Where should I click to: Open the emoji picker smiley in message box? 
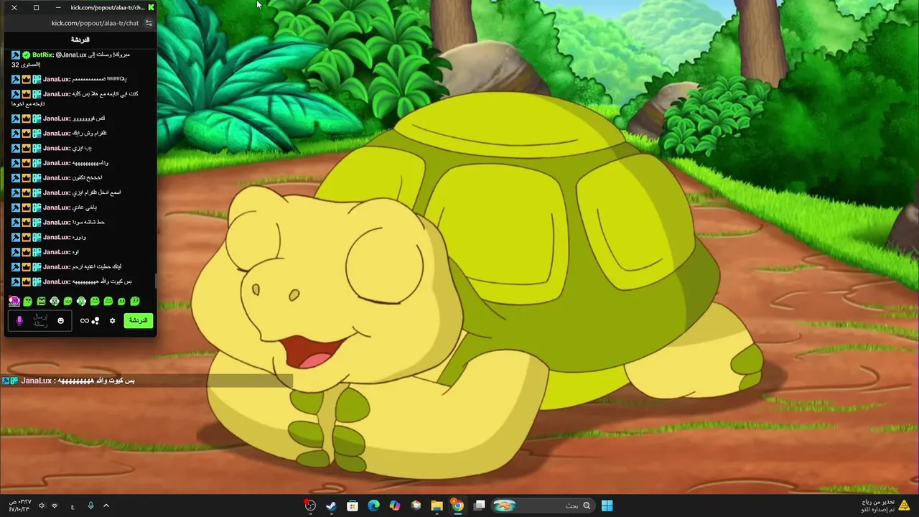pyautogui.click(x=61, y=321)
